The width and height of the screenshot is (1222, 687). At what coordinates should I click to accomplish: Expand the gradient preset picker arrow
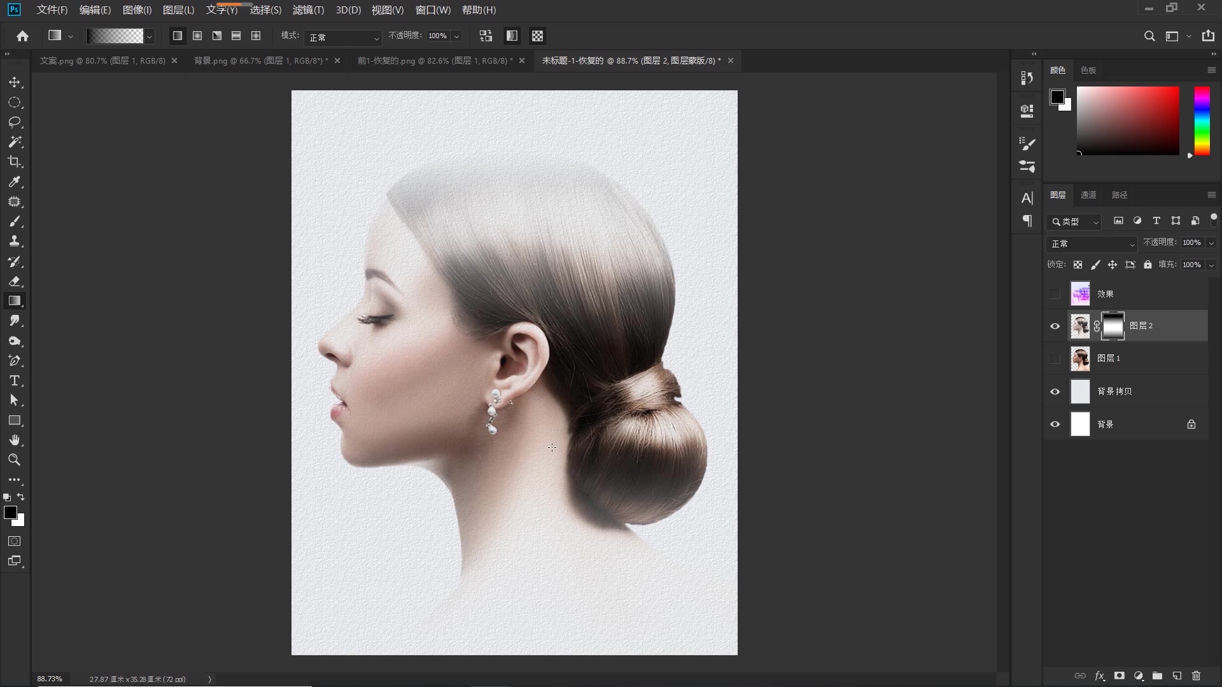coord(150,37)
